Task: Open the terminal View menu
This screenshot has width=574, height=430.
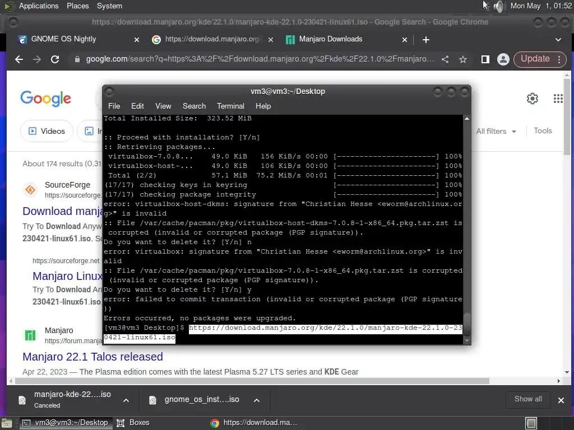Action: click(x=163, y=106)
